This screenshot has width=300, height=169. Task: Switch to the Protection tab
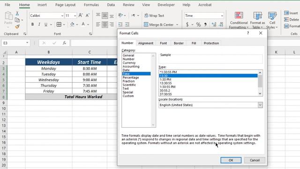pos(211,43)
